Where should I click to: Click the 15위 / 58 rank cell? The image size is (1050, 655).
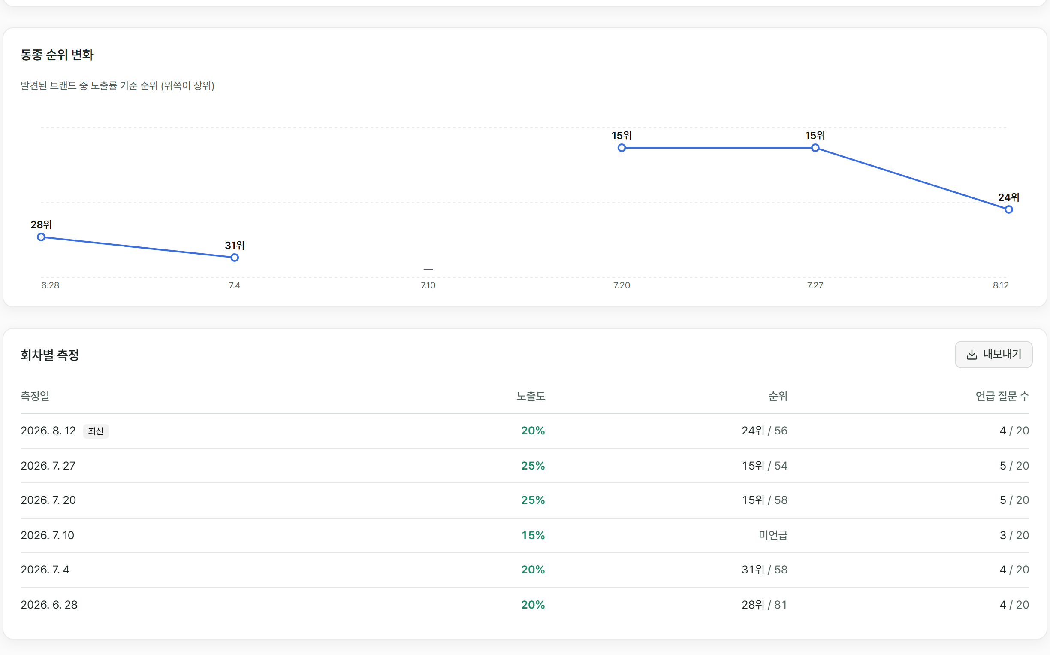pos(765,500)
